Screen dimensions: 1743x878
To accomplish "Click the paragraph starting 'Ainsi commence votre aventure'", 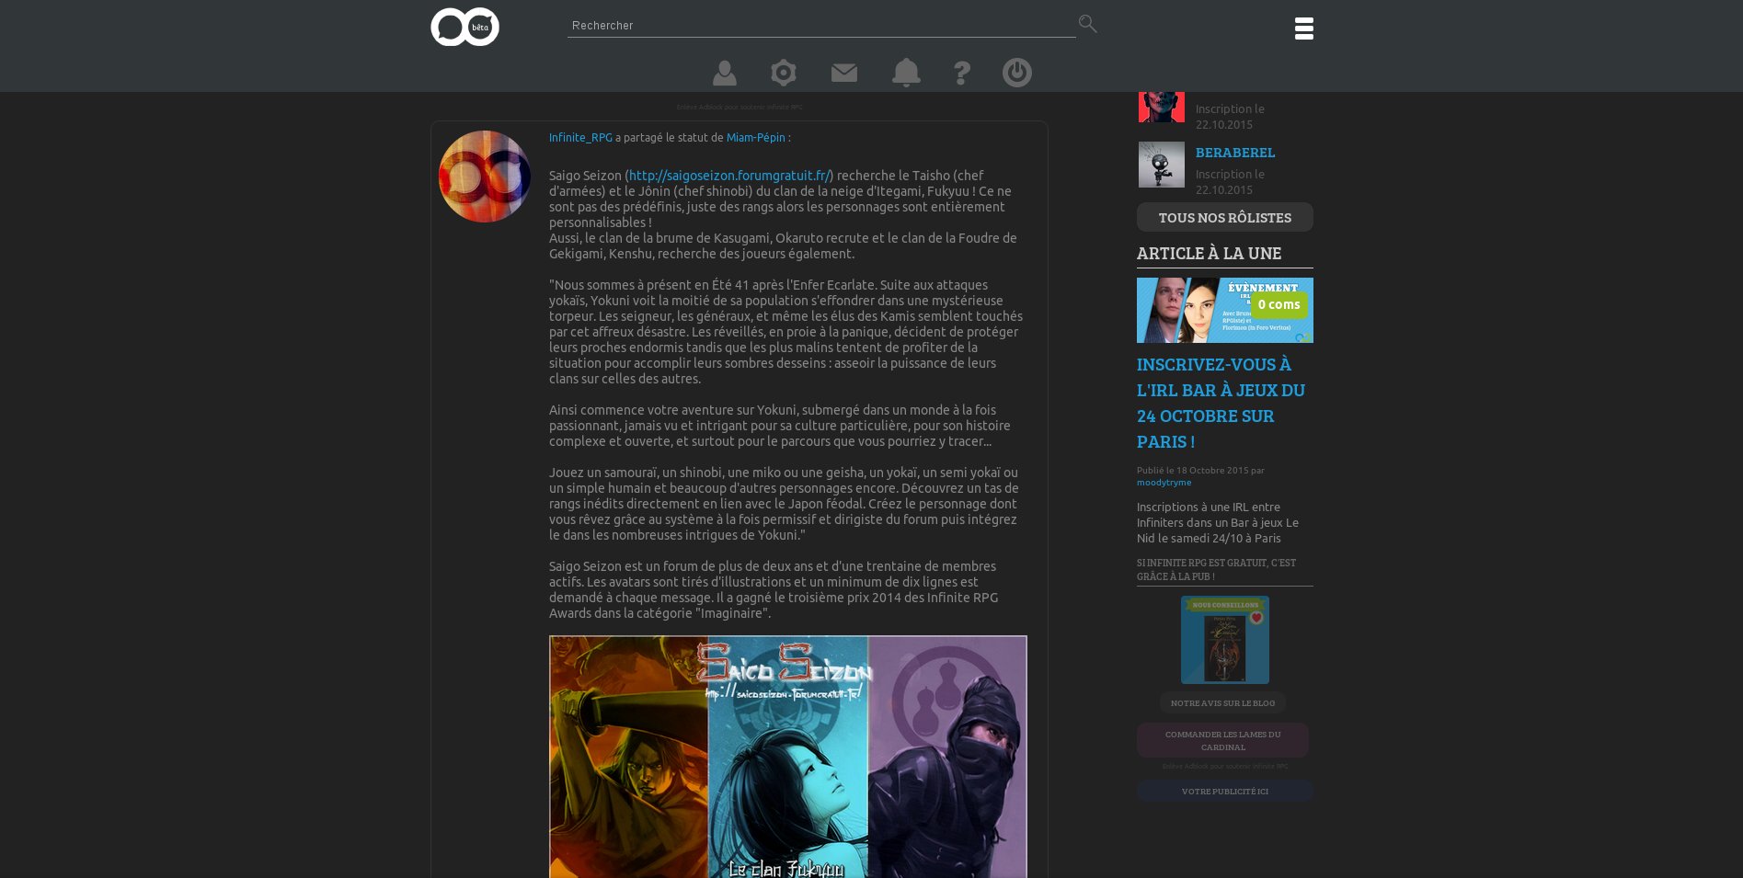I will [x=780, y=426].
